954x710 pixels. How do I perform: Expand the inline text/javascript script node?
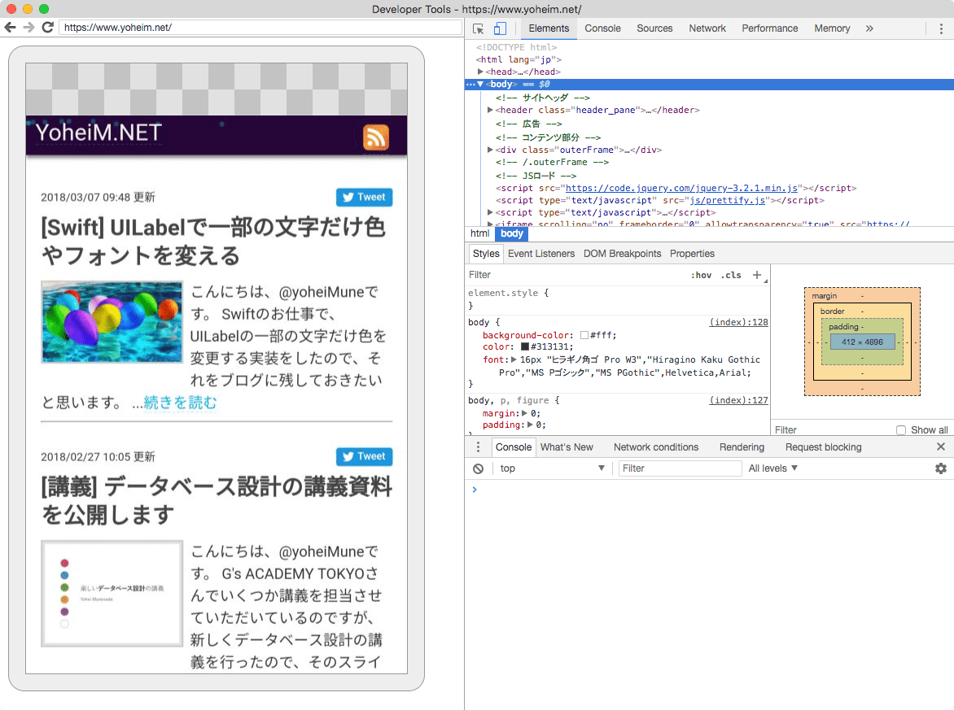[490, 213]
